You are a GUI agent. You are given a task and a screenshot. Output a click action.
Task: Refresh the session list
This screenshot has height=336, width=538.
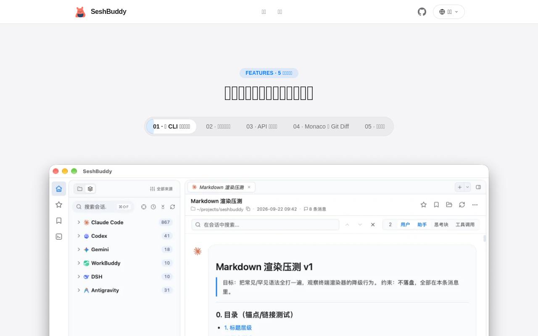point(172,207)
